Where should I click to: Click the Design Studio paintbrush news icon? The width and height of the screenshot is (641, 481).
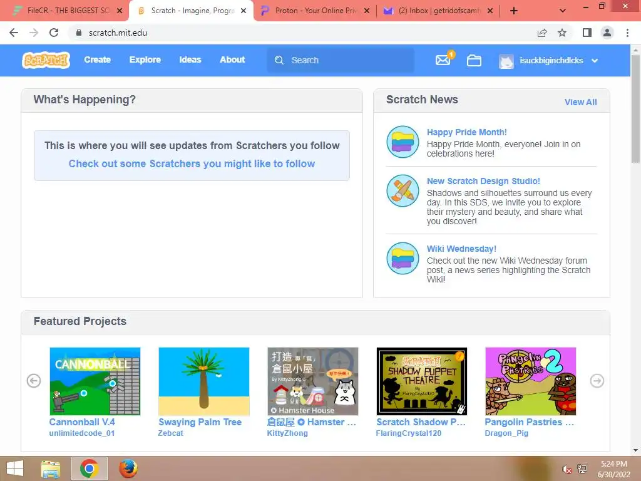point(403,190)
